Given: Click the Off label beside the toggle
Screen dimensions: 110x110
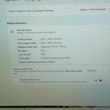Looking at the screenshot, I should coord(95,80).
